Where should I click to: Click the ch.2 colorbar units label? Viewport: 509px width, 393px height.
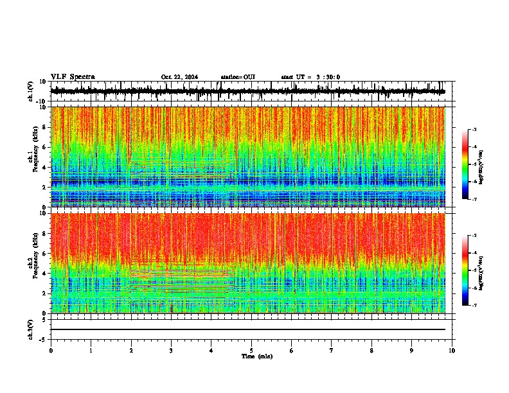(481, 273)
